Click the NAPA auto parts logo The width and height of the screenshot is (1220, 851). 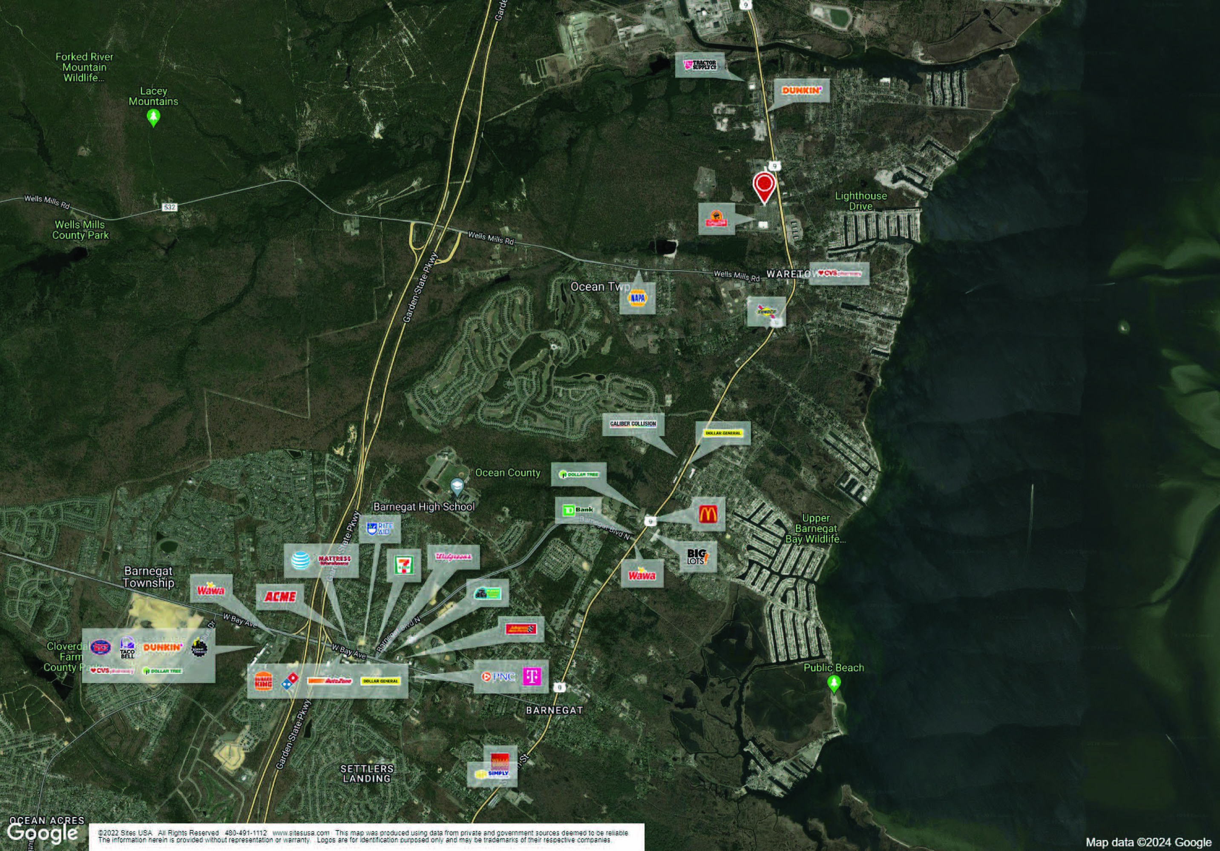pos(637,298)
